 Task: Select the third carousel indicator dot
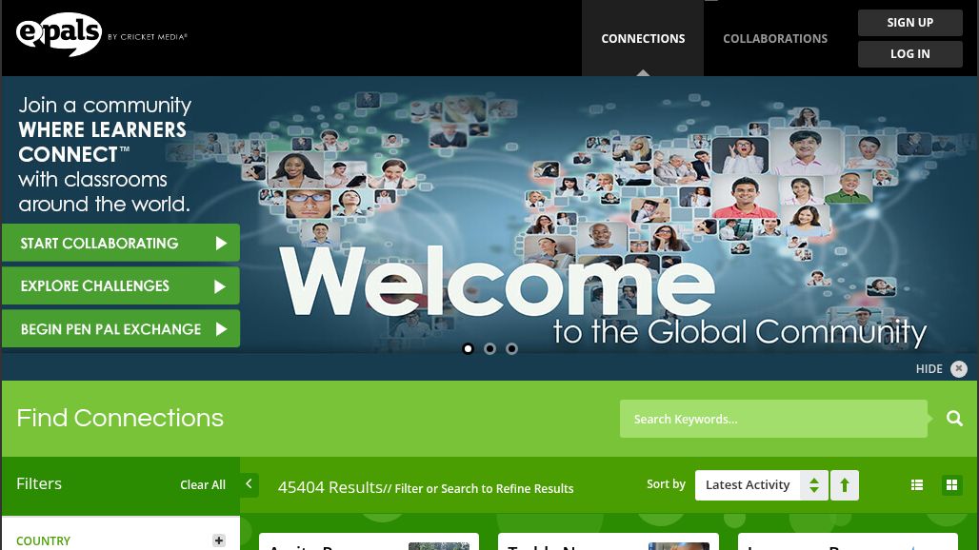click(511, 348)
